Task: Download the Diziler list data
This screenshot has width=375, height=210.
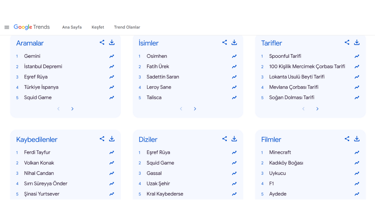Action: (234, 139)
